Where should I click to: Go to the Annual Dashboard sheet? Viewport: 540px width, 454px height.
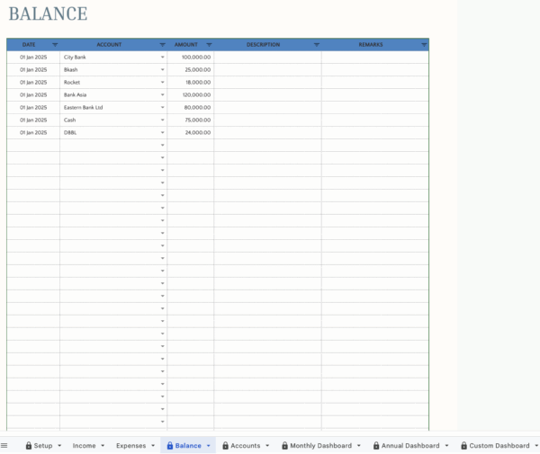(x=410, y=445)
